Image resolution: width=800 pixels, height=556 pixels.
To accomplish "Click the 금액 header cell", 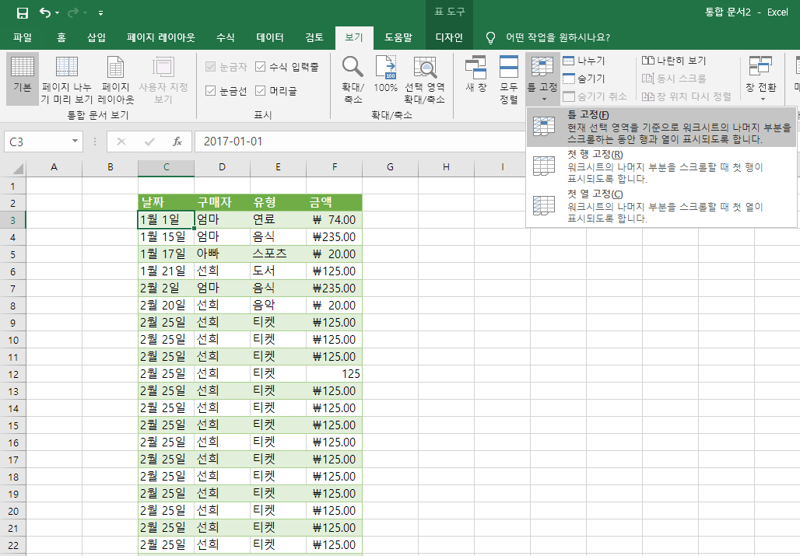I will point(334,203).
